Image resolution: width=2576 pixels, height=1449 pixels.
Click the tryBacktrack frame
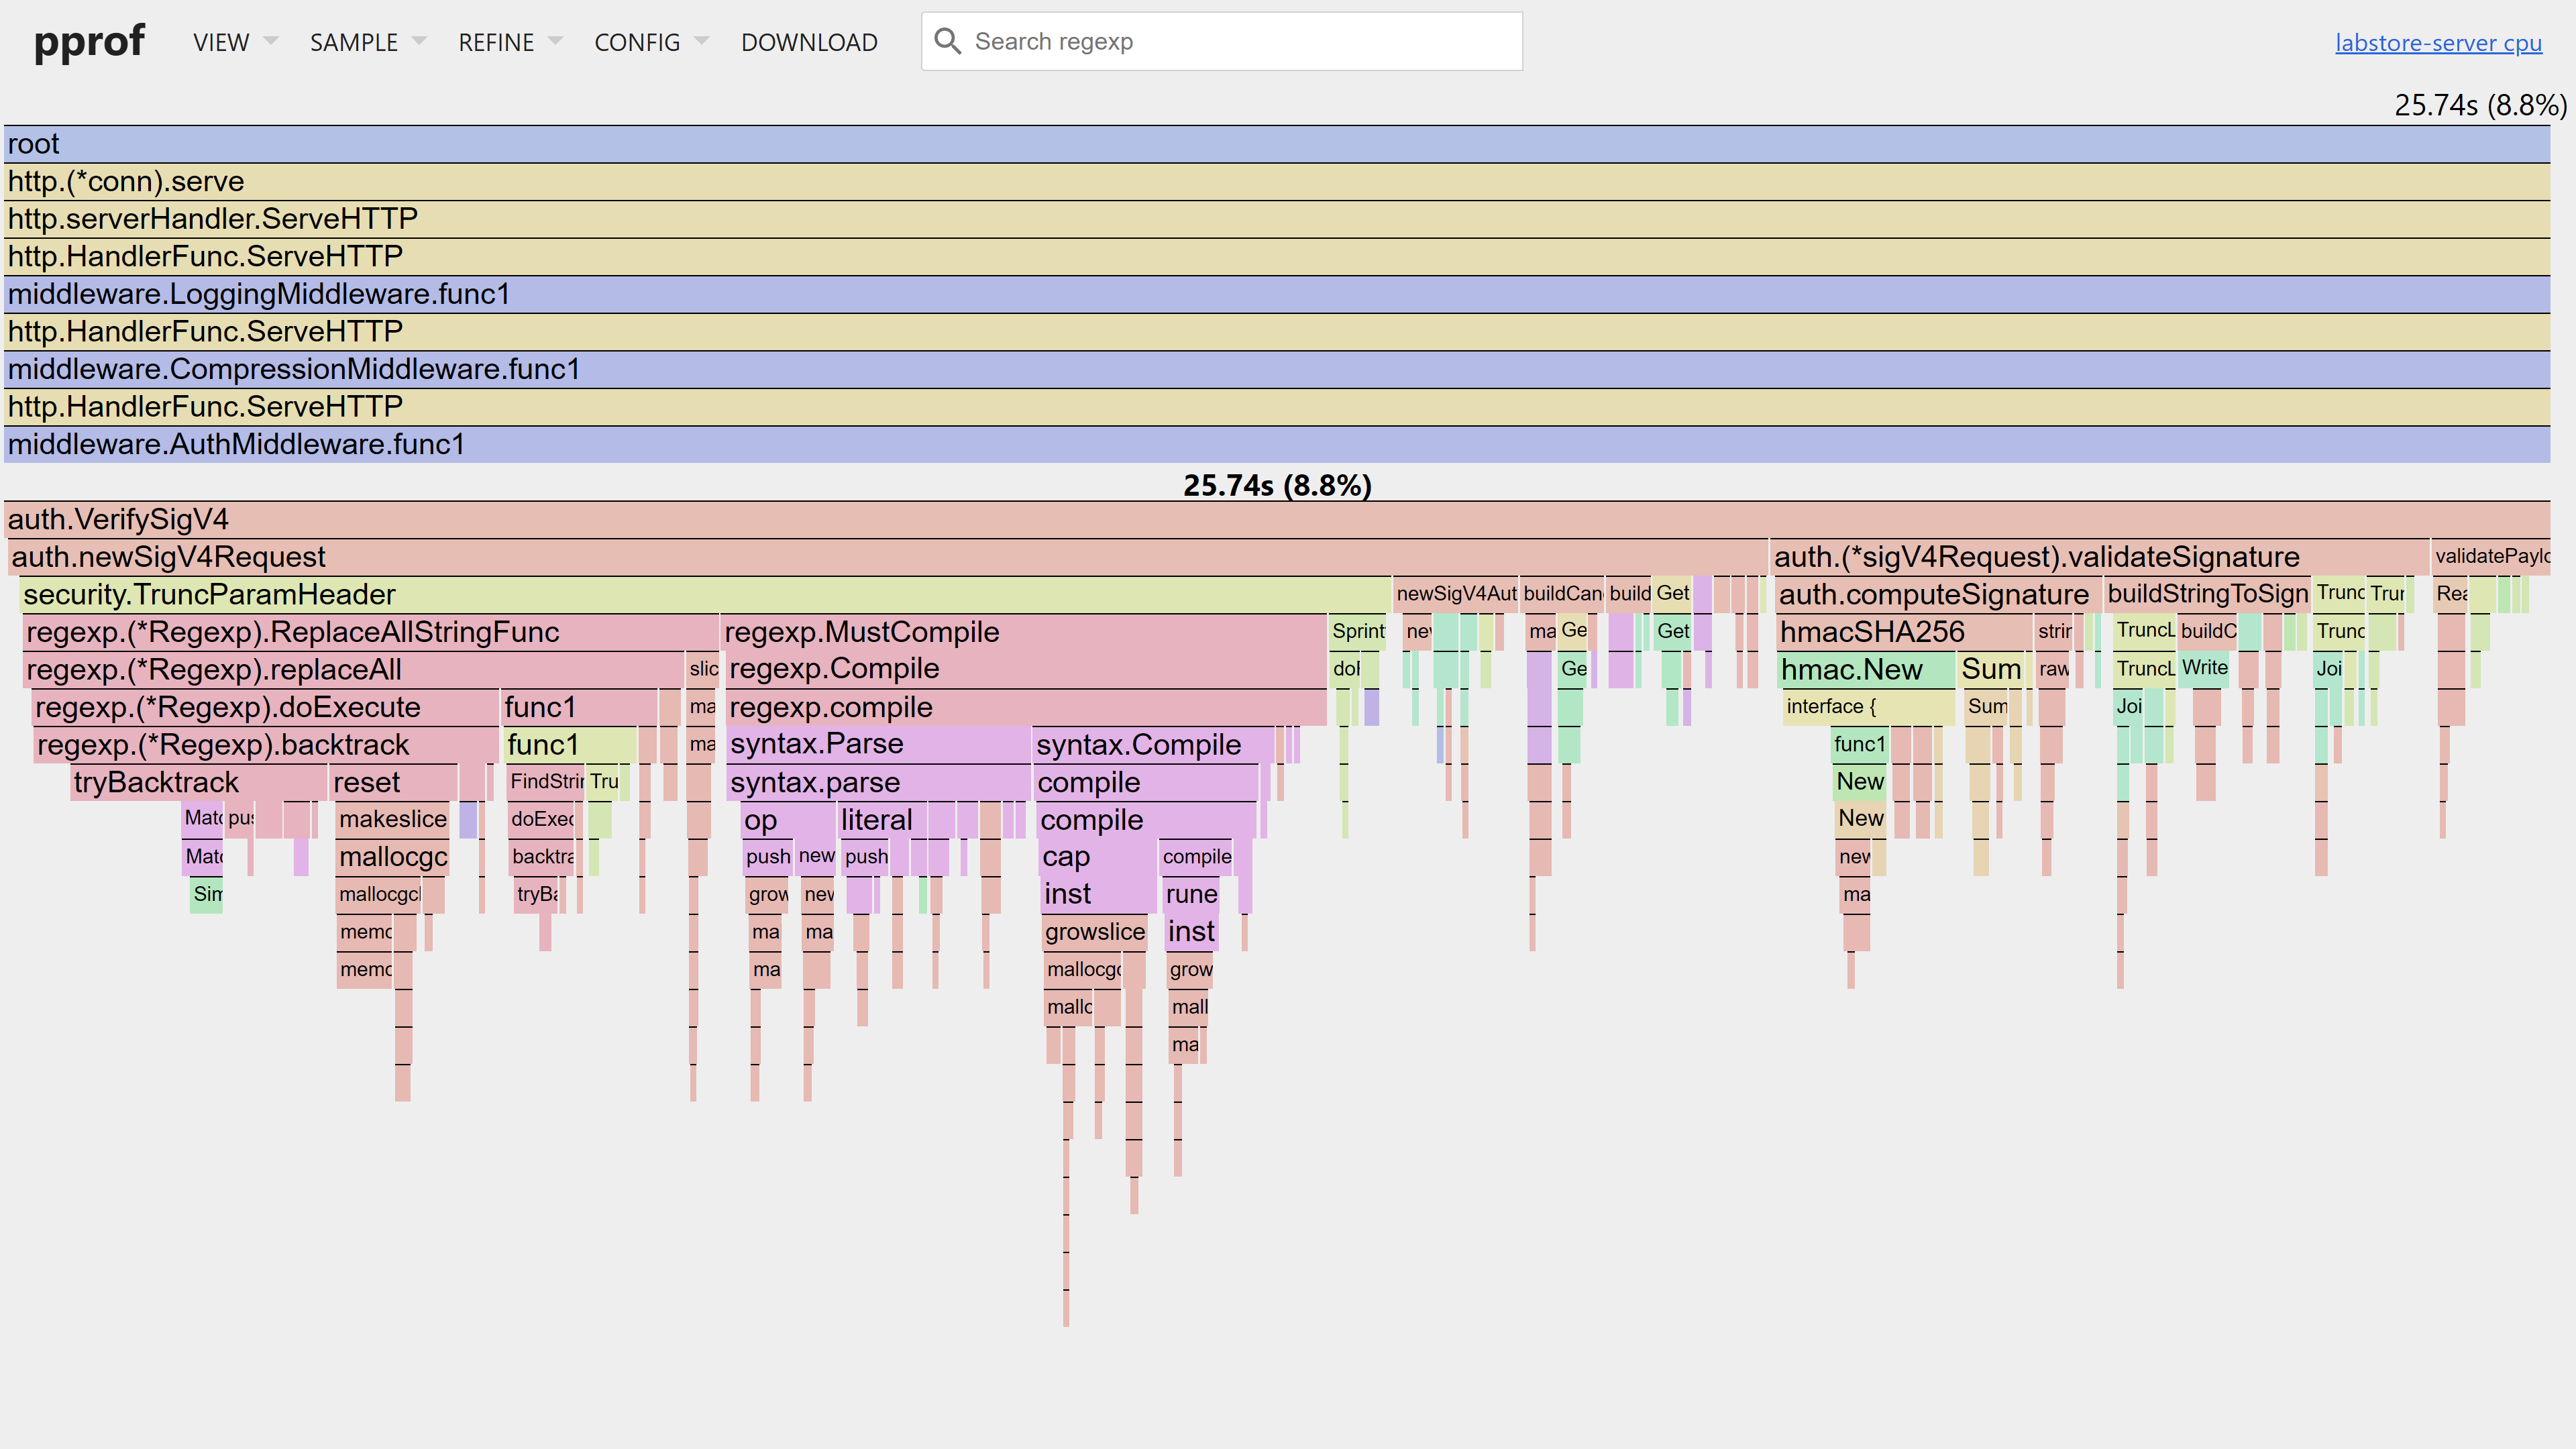click(198, 782)
